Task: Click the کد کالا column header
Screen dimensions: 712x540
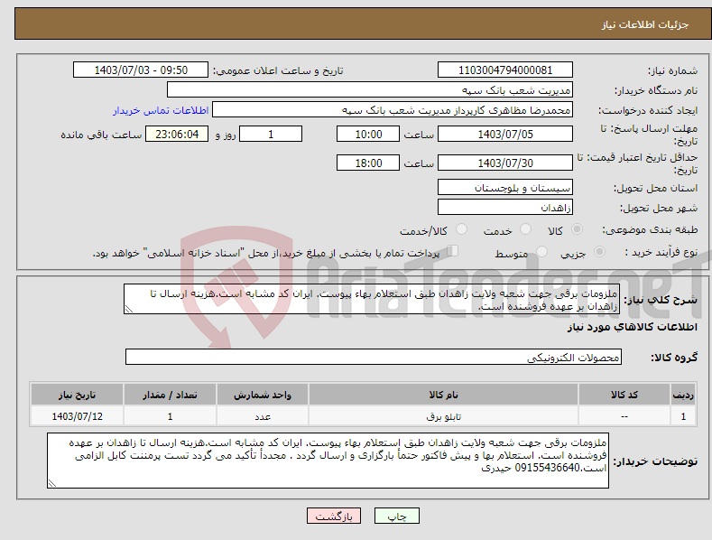Action: click(x=624, y=395)
